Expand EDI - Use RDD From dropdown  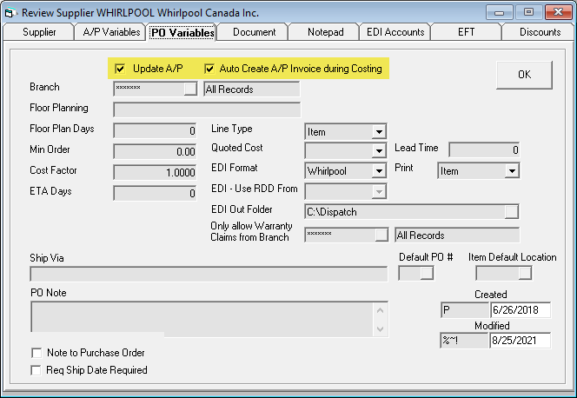pos(379,191)
